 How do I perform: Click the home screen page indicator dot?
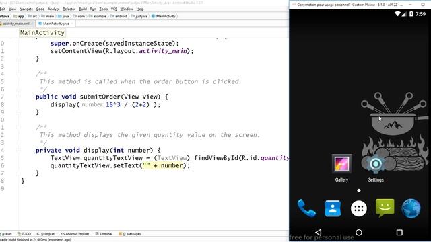[x=359, y=190]
